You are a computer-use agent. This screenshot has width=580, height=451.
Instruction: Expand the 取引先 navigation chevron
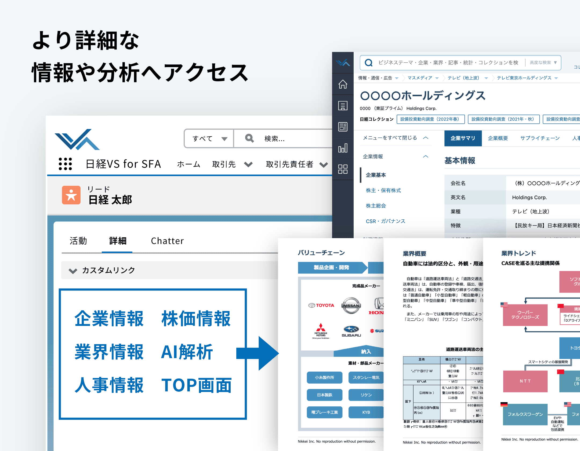(x=248, y=164)
